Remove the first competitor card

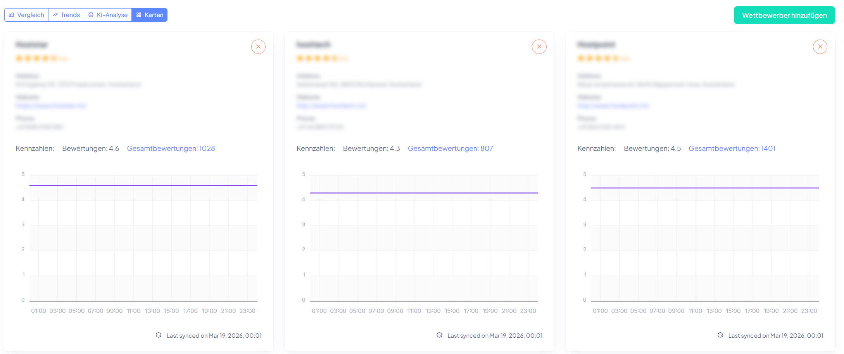(x=258, y=47)
